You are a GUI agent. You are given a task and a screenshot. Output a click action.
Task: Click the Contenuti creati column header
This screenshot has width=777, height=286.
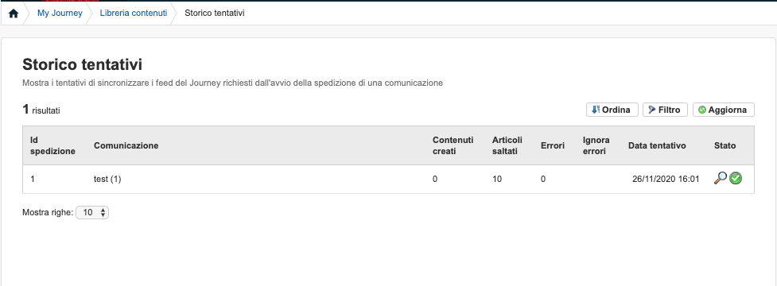(453, 145)
